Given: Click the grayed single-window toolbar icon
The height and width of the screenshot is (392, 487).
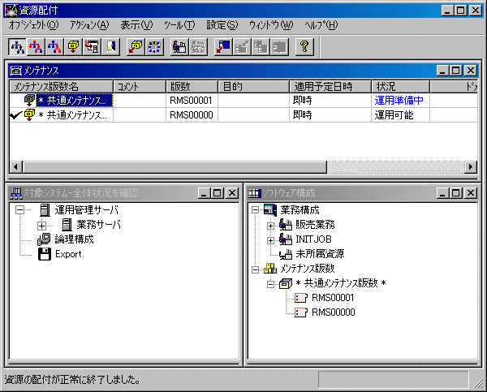Looking at the screenshot, I should pyautogui.click(x=279, y=47).
